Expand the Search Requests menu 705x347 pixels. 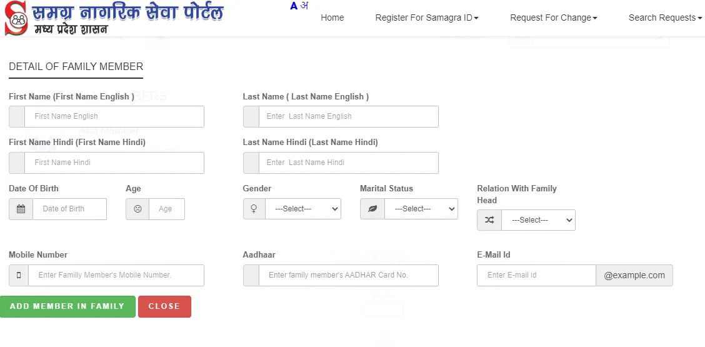coord(666,18)
